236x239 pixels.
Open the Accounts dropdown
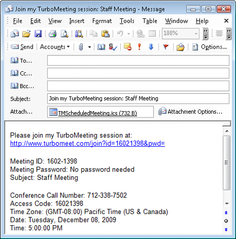click(54, 47)
